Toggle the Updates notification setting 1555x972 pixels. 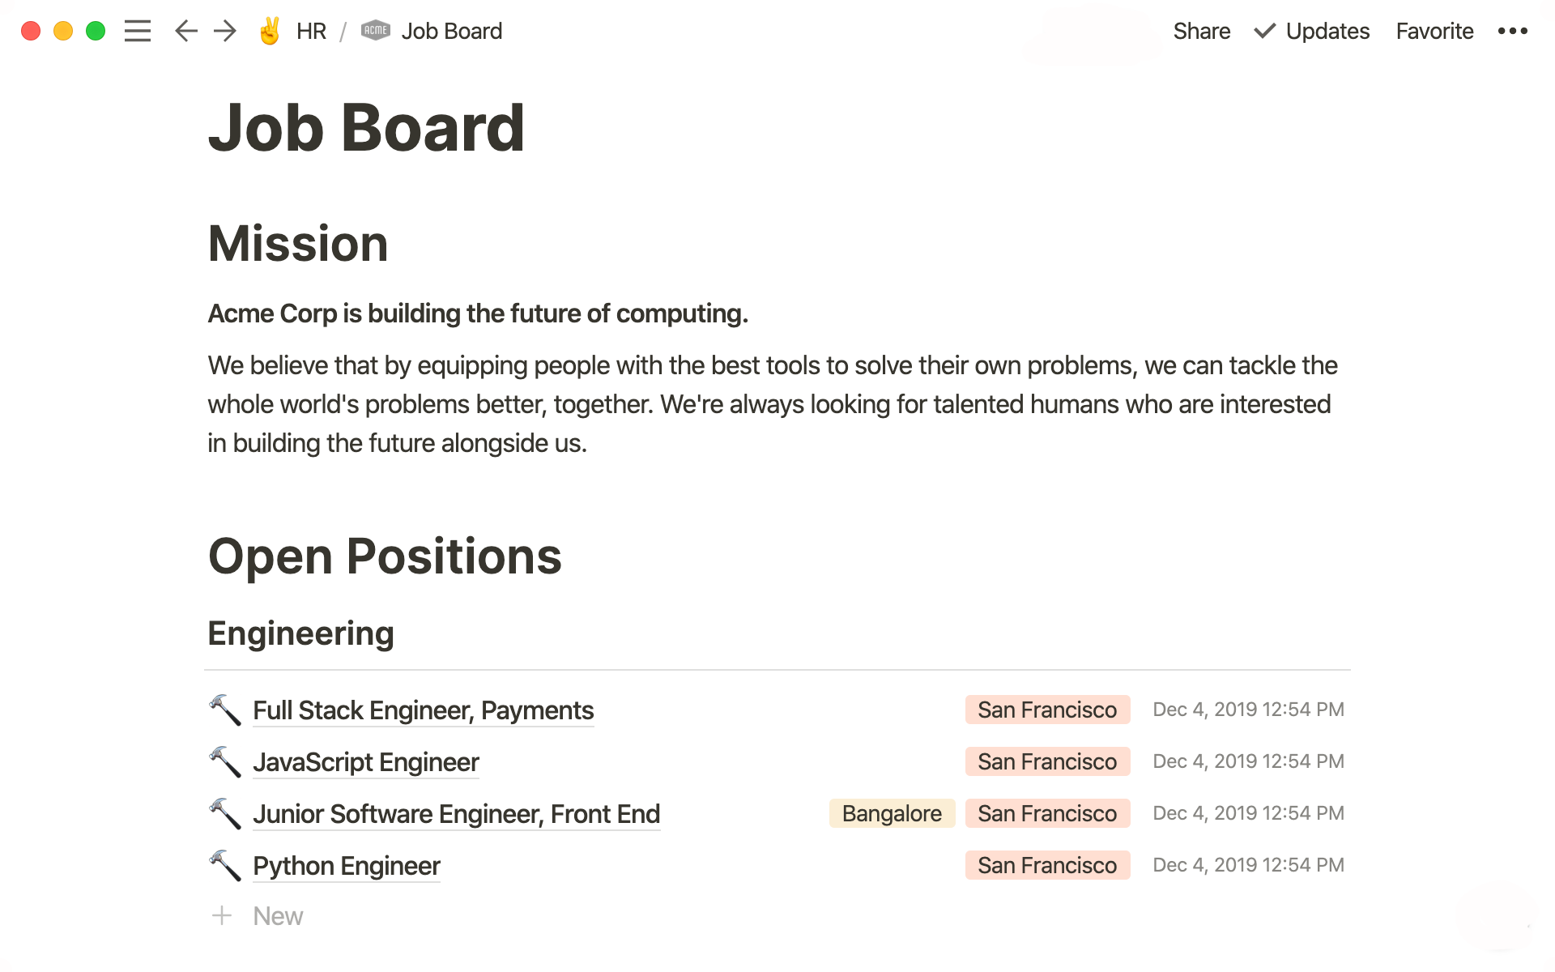(x=1310, y=30)
